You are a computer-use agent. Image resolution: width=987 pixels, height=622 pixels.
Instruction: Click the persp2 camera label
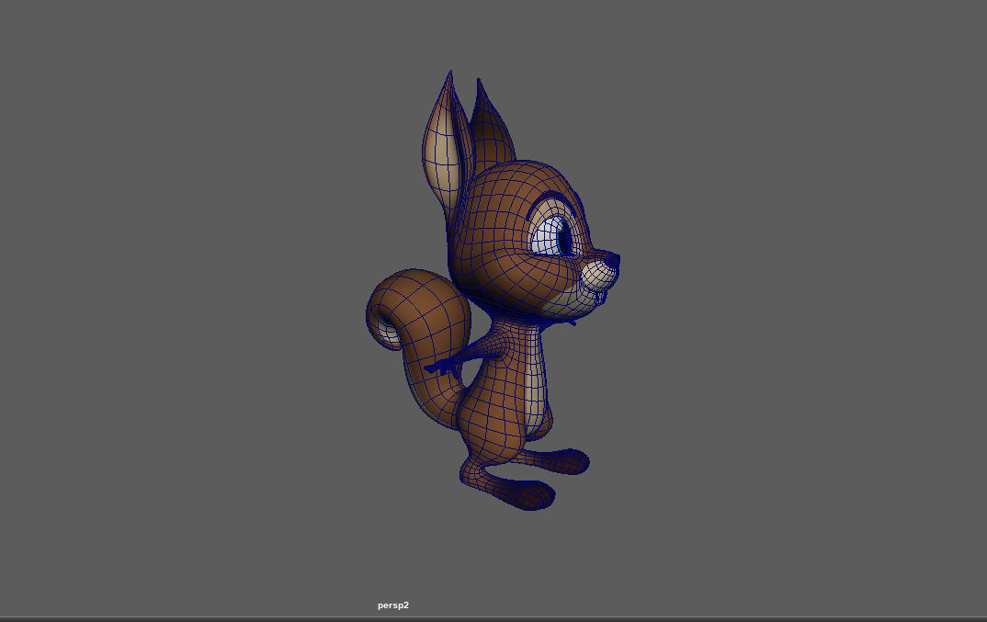coord(392,605)
